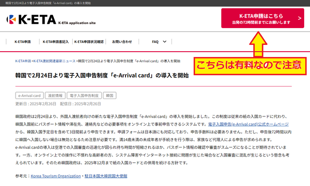Click the 更新日 : 2025年2月26日 text
The height and width of the screenshot is (186, 310).
coord(36,104)
